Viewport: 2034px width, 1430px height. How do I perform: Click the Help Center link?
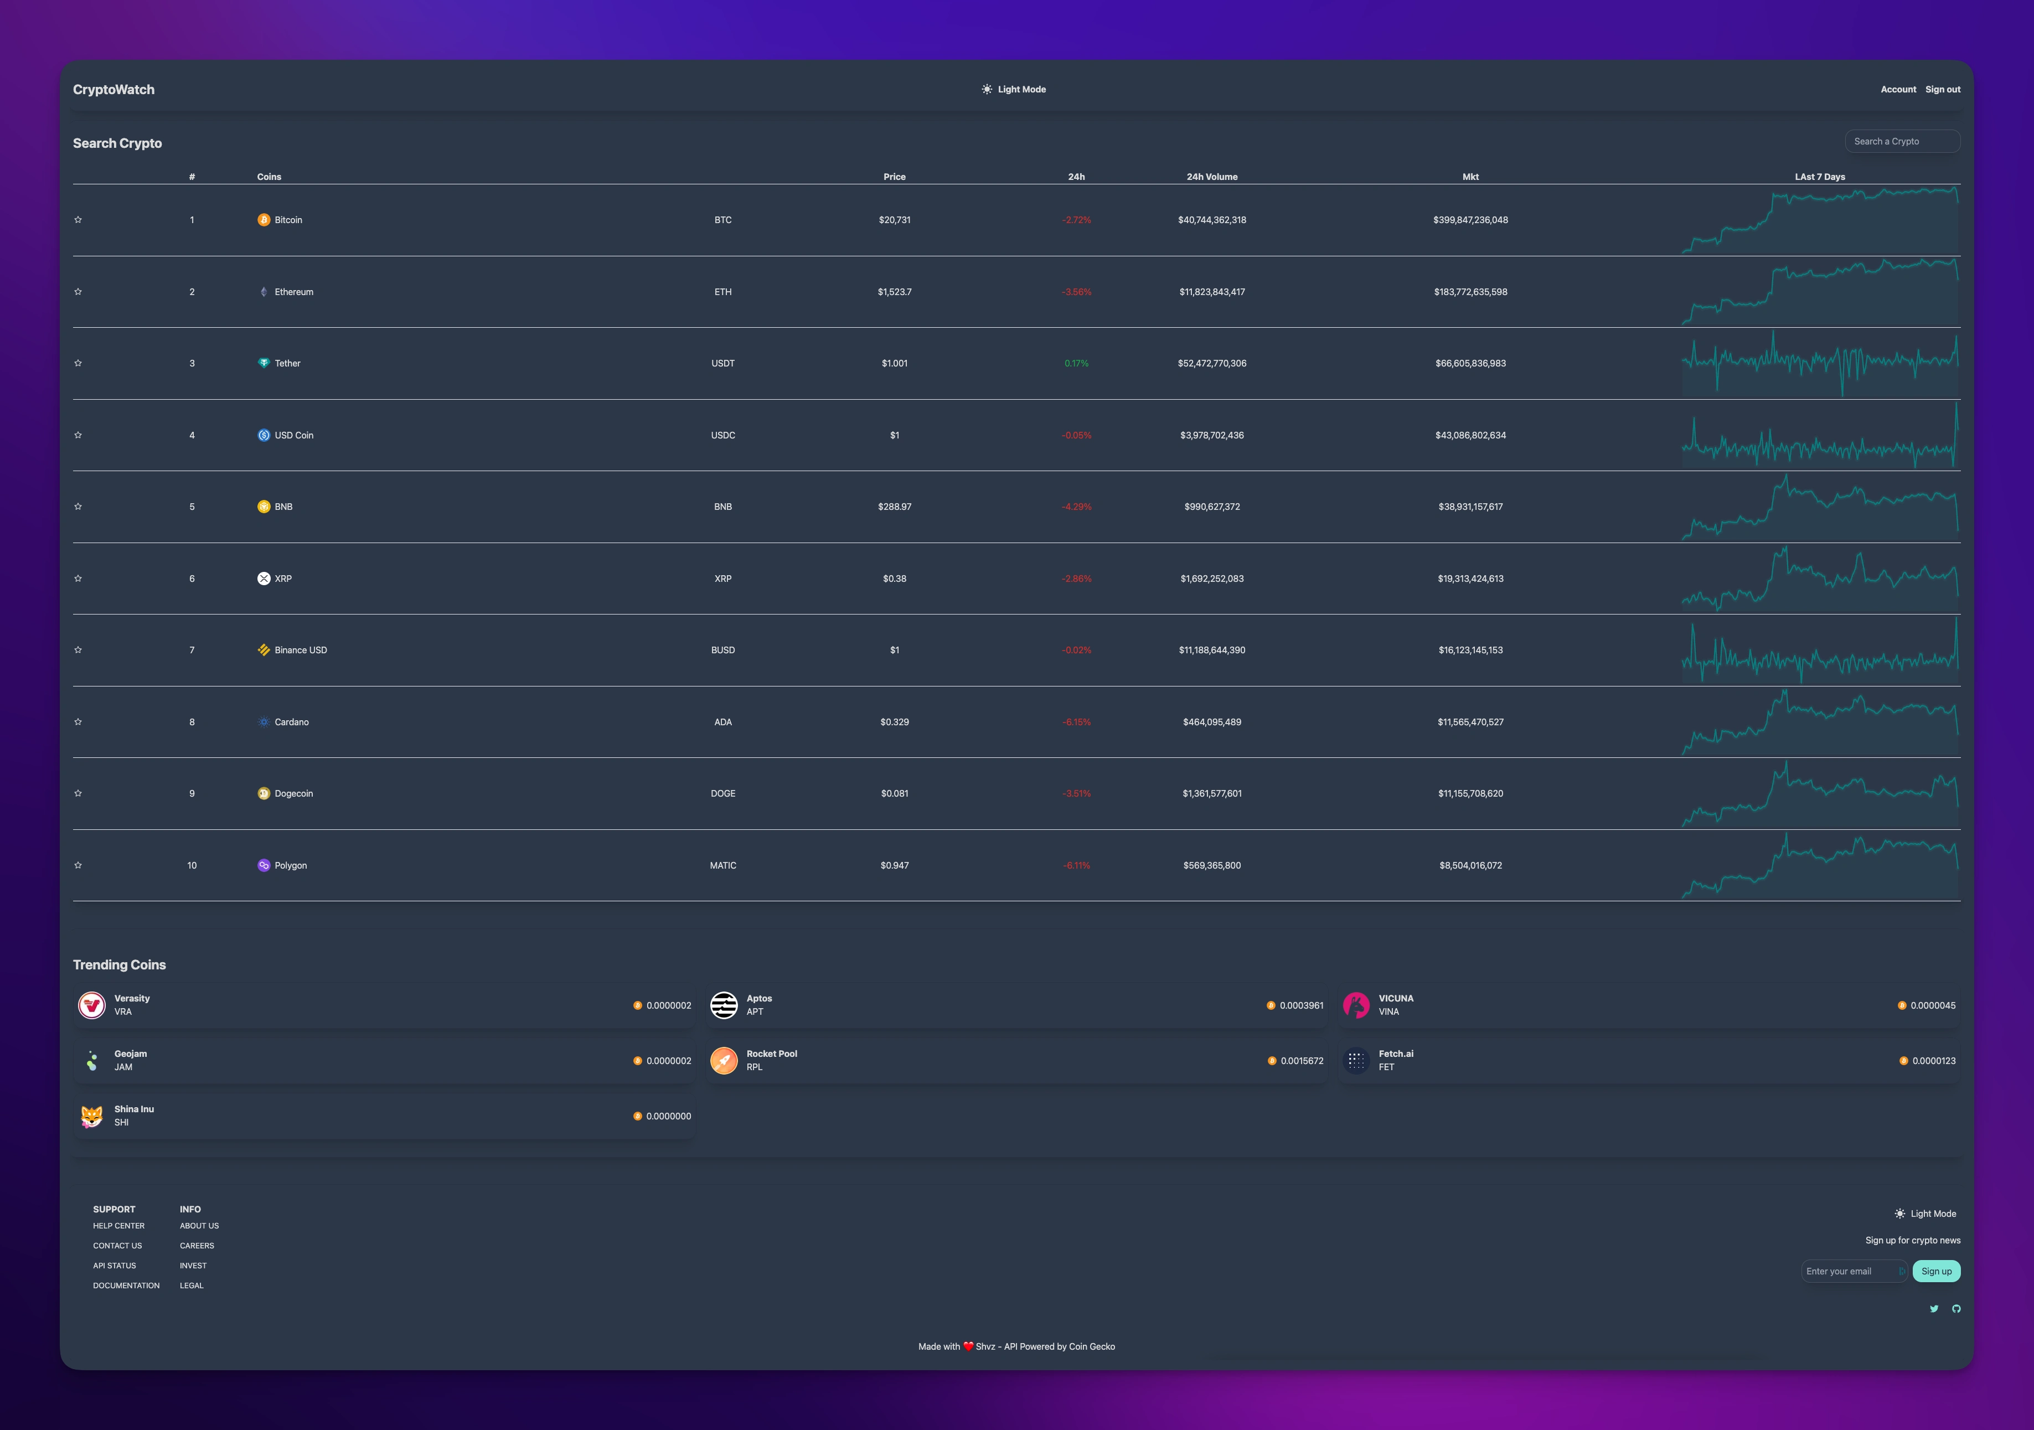tap(117, 1226)
